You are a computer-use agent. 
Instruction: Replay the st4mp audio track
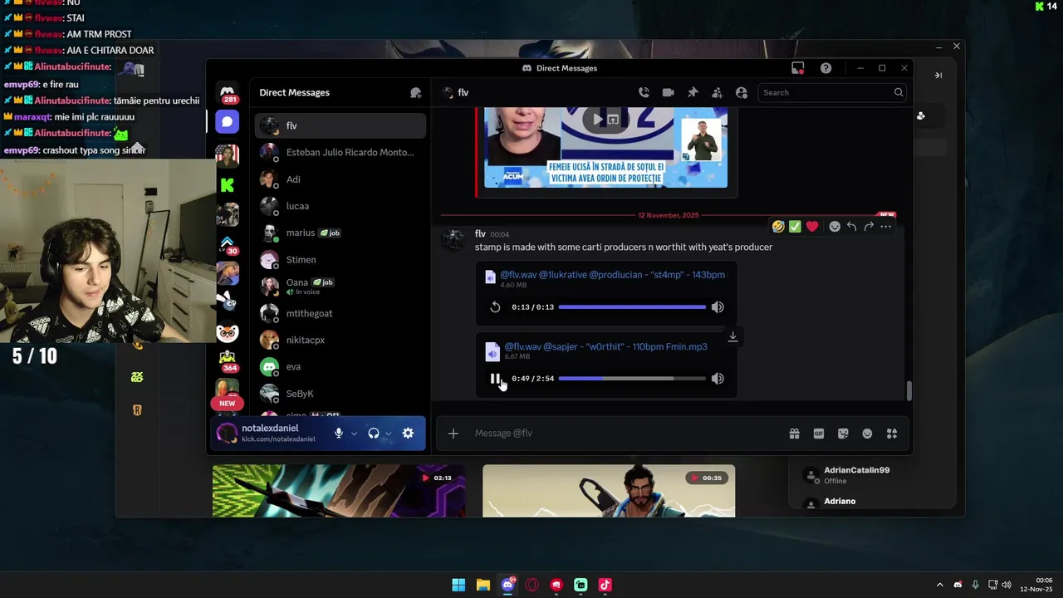coord(495,307)
